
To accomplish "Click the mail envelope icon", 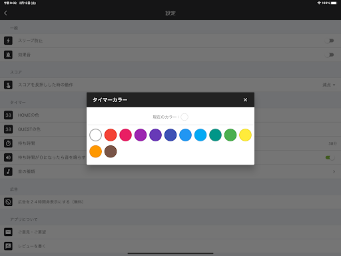I will point(8,232).
